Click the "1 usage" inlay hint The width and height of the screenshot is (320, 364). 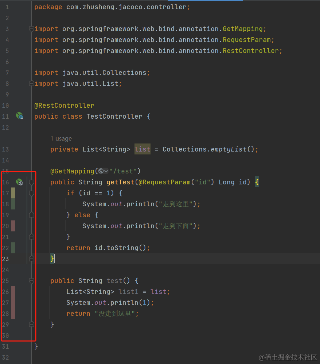click(x=61, y=139)
